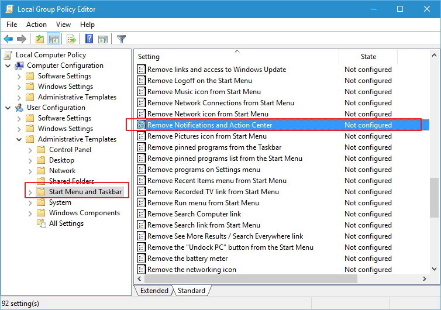Select the Shared Folders tree item
The height and width of the screenshot is (310, 441).
click(71, 181)
